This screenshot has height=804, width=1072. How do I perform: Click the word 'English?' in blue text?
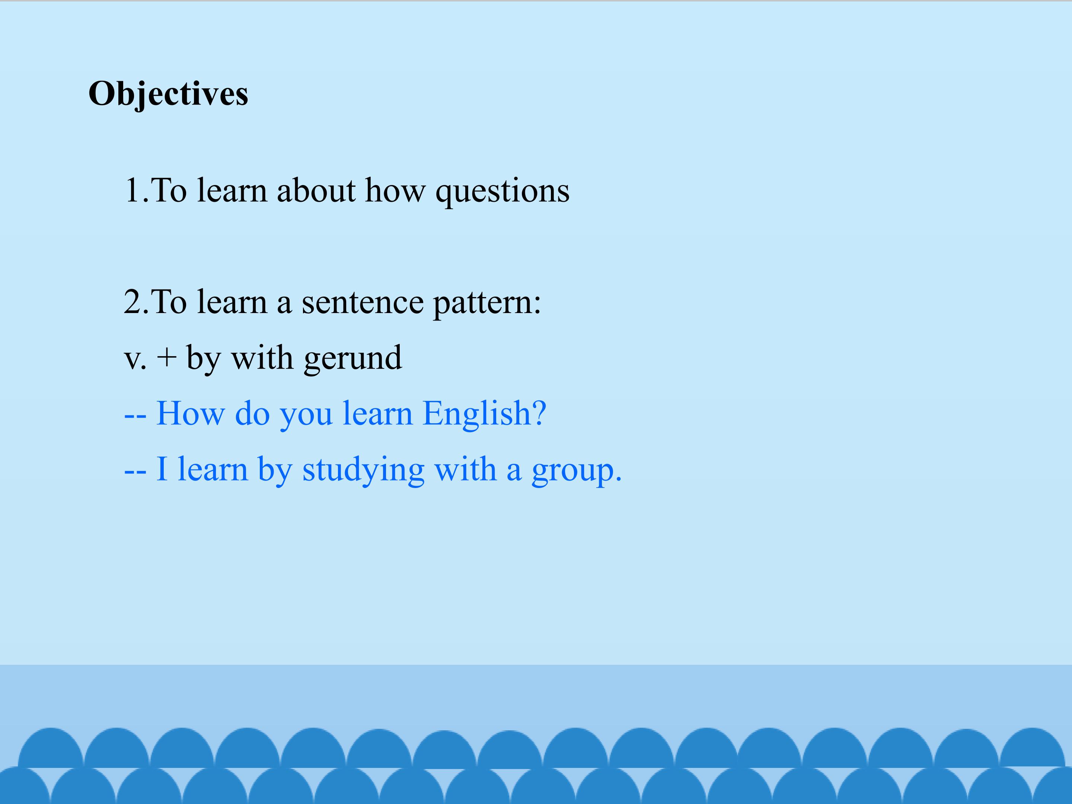pyautogui.click(x=485, y=414)
